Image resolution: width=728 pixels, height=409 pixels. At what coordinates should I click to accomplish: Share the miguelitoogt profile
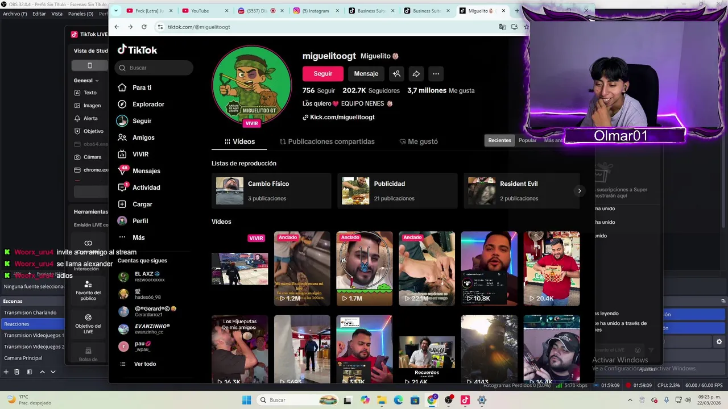tap(416, 73)
